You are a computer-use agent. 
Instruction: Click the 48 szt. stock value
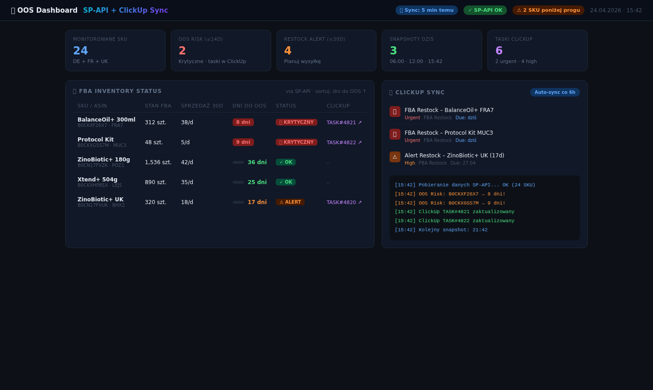coord(154,142)
